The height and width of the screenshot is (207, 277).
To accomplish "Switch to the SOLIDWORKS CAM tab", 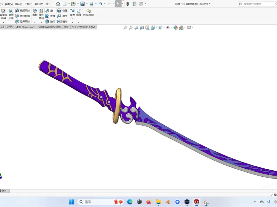I will pos(83,27).
